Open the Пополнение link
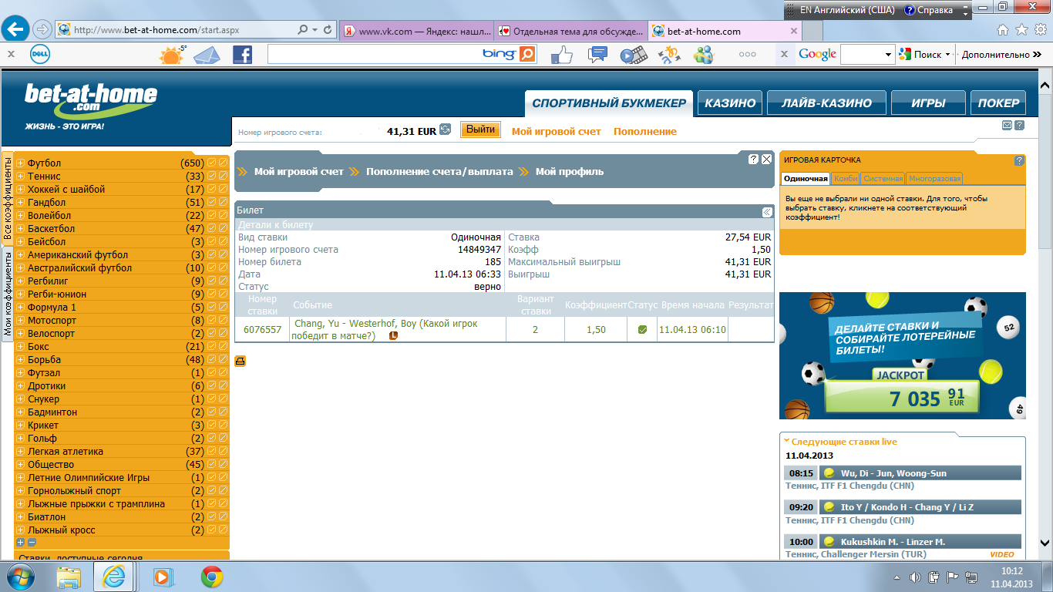This screenshot has height=592, width=1053. pyautogui.click(x=644, y=132)
